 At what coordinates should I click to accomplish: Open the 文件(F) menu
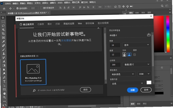[8, 4]
